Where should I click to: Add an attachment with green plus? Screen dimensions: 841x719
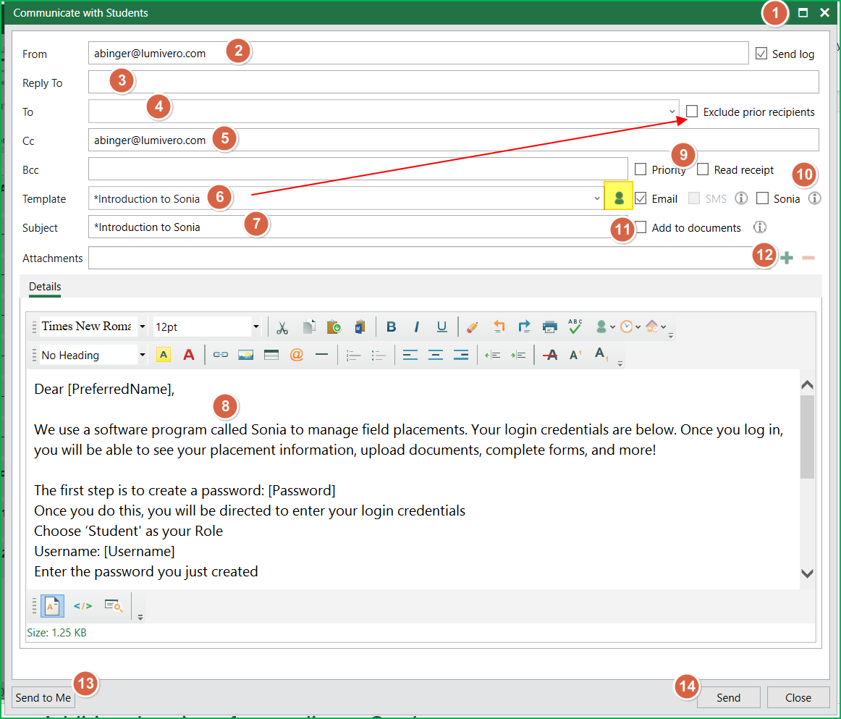pyautogui.click(x=787, y=258)
